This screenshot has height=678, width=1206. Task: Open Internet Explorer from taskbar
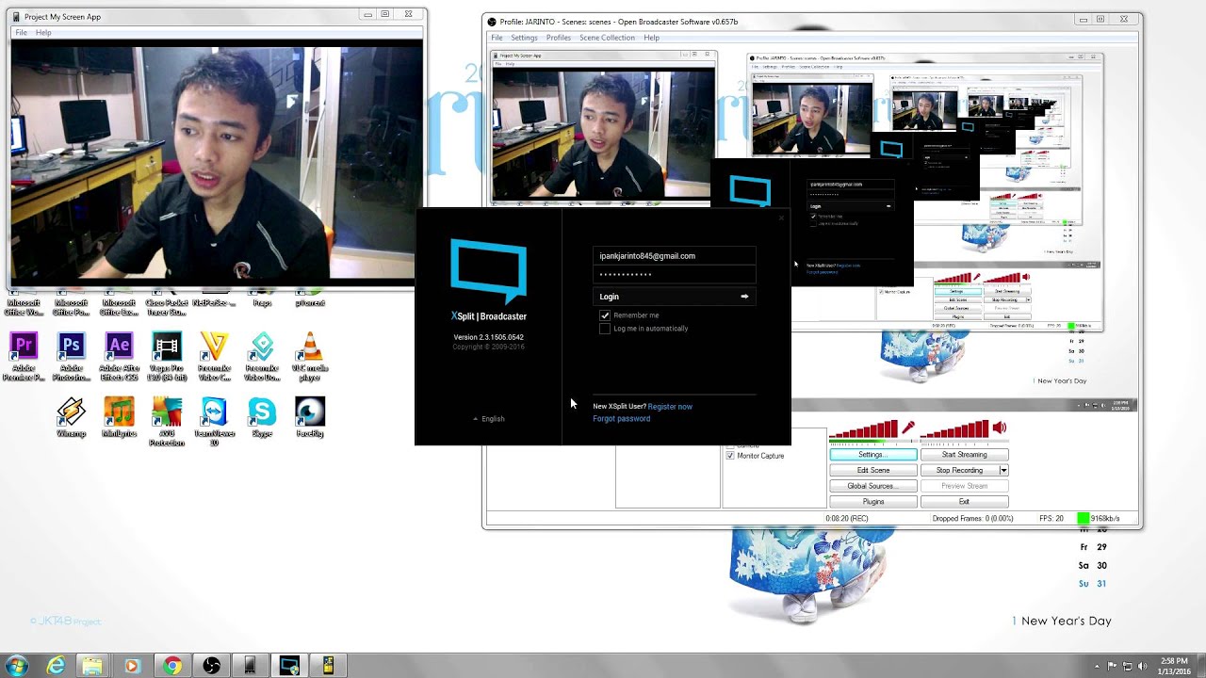[57, 666]
